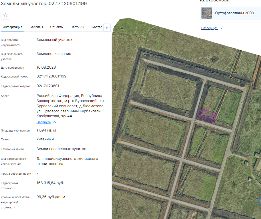Viewport: 261px width, 219px height.
Task: Click the Развернуть link under the basemap
Action: 210,28
